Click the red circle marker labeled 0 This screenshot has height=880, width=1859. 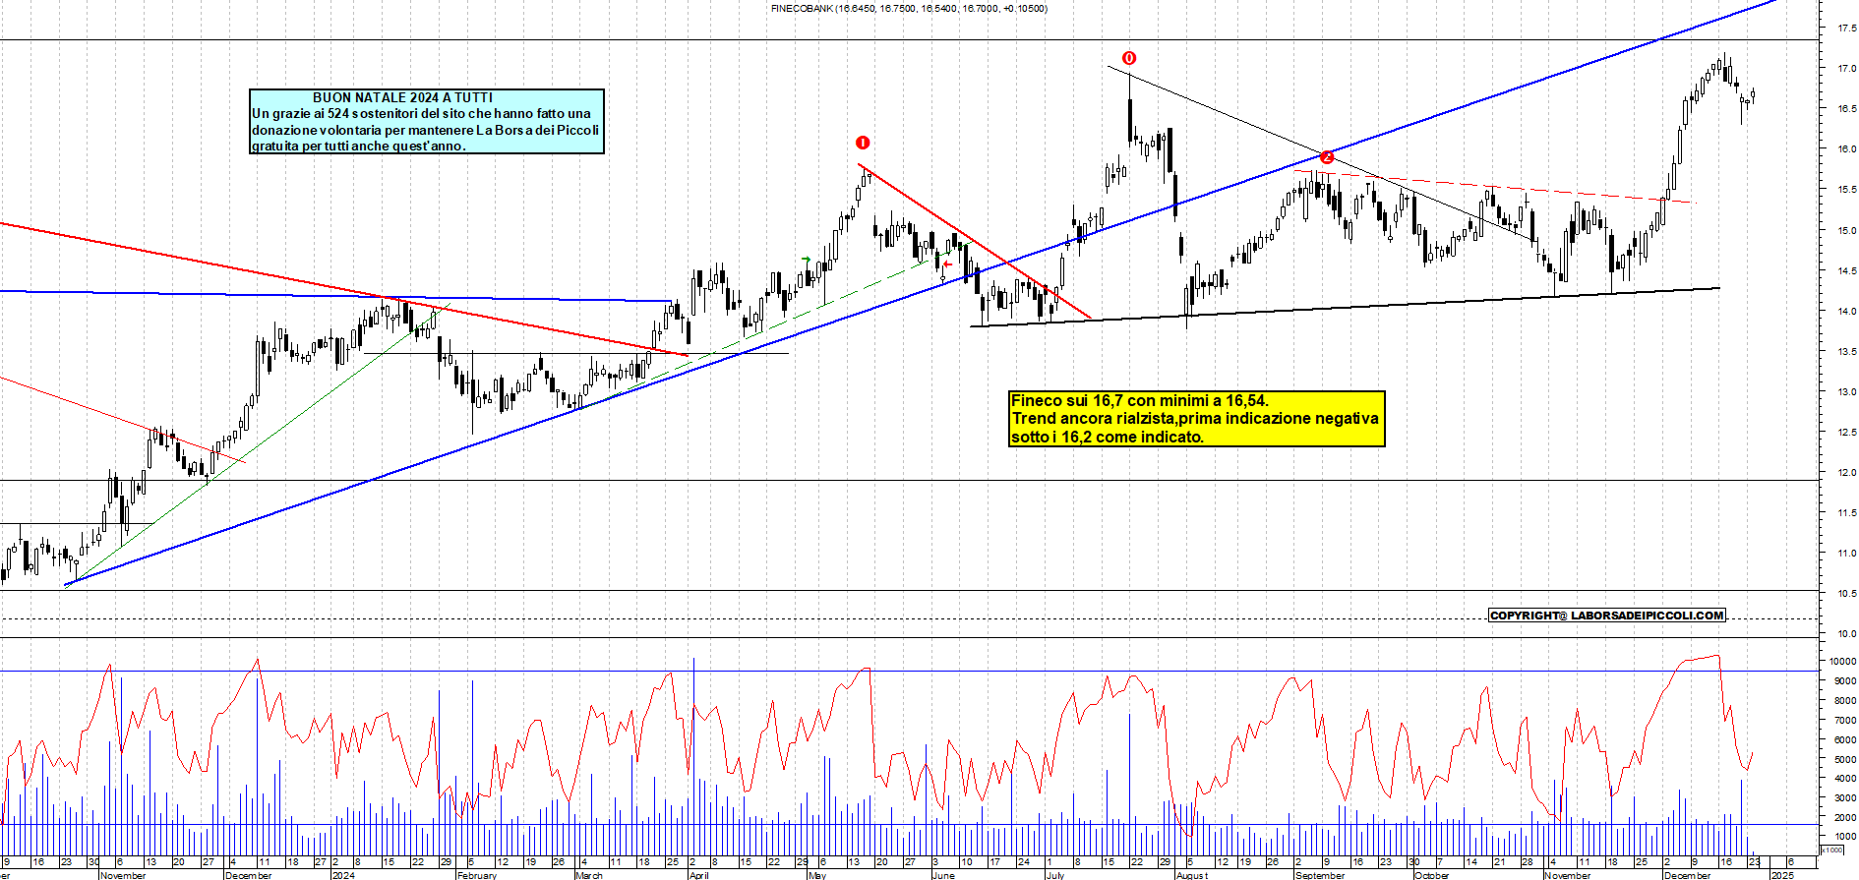[x=1129, y=58]
